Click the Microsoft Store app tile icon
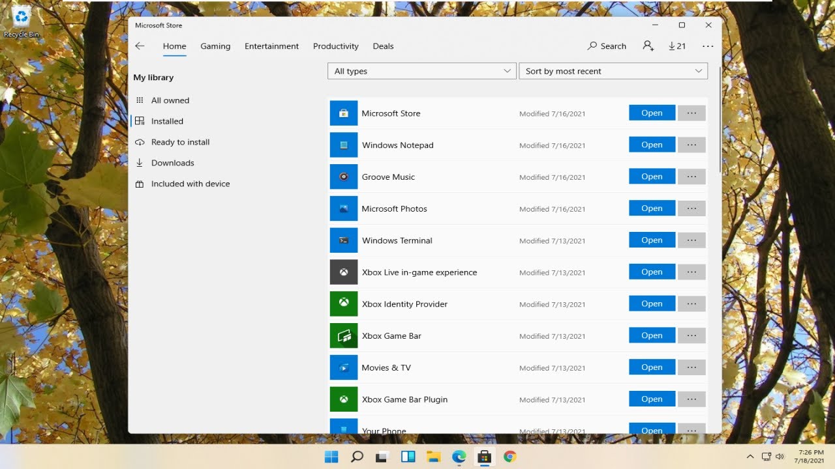This screenshot has width=835, height=469. [344, 113]
